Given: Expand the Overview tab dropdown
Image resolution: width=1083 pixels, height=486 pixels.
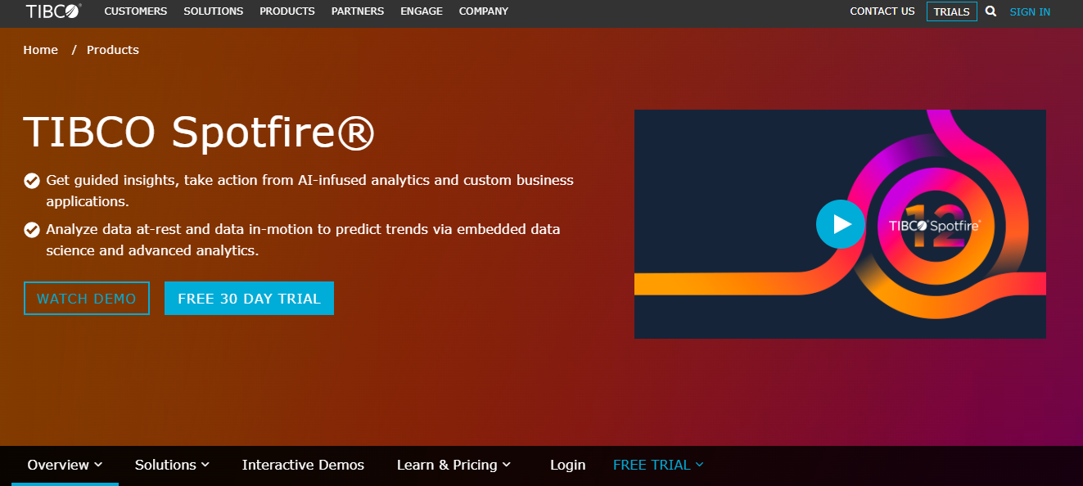Looking at the screenshot, I should click(x=65, y=465).
